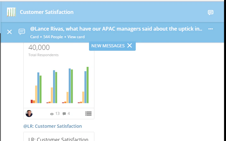Viewport: 226px width, 141px height.
Task: Dismiss the NEW MESSAGES banner with X
Action: pos(130,45)
